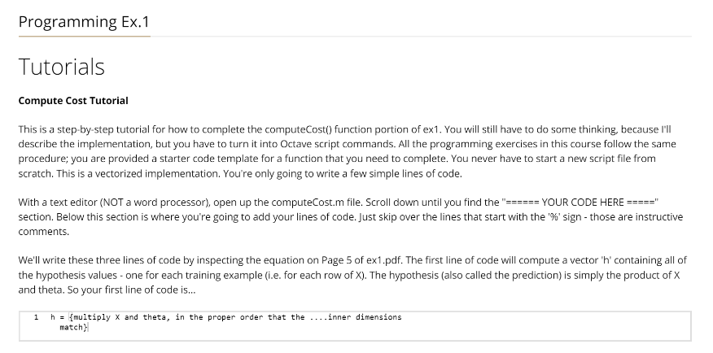Click 'h =' at start of code line
The width and height of the screenshot is (713, 353).
click(57, 317)
